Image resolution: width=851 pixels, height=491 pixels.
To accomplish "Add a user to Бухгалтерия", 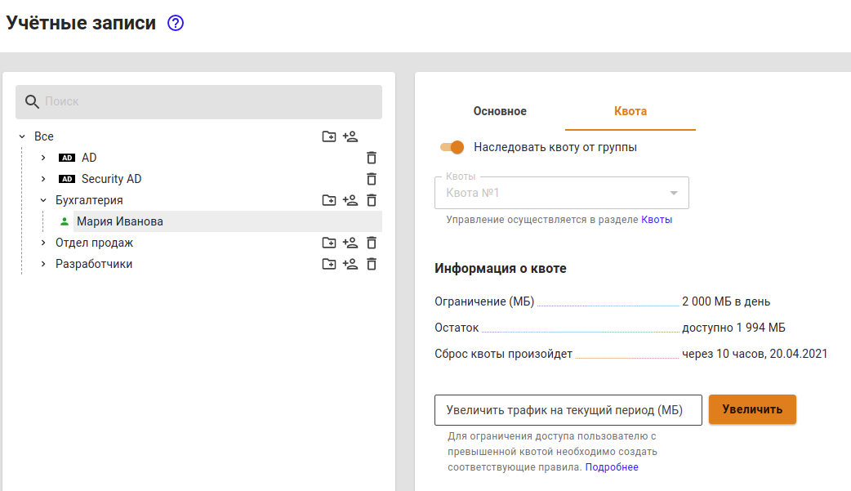I will [x=350, y=200].
